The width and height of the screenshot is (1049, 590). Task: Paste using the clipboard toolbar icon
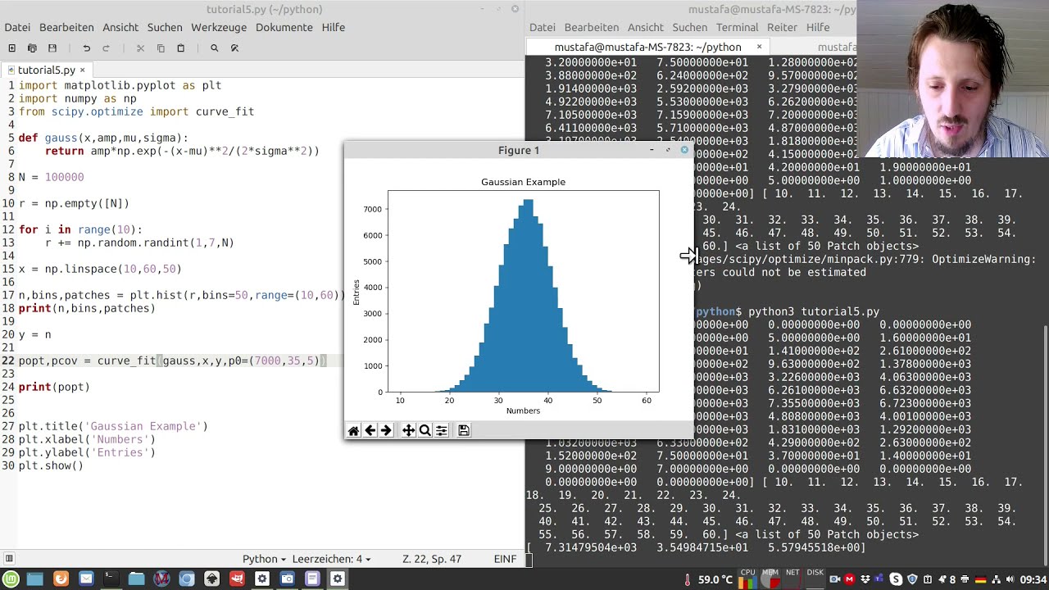pyautogui.click(x=181, y=48)
